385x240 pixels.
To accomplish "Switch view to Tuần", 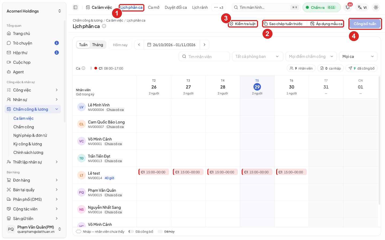I will tap(83, 45).
